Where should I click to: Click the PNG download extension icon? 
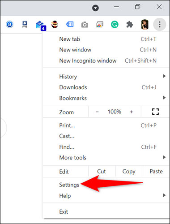click(x=25, y=24)
